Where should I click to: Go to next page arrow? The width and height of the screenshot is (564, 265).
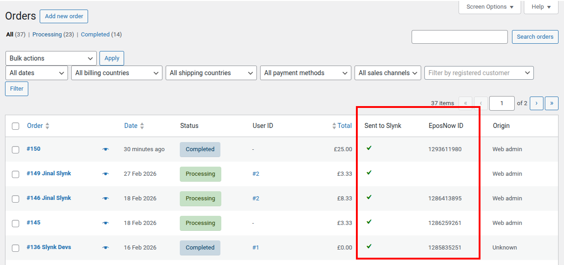tap(536, 103)
